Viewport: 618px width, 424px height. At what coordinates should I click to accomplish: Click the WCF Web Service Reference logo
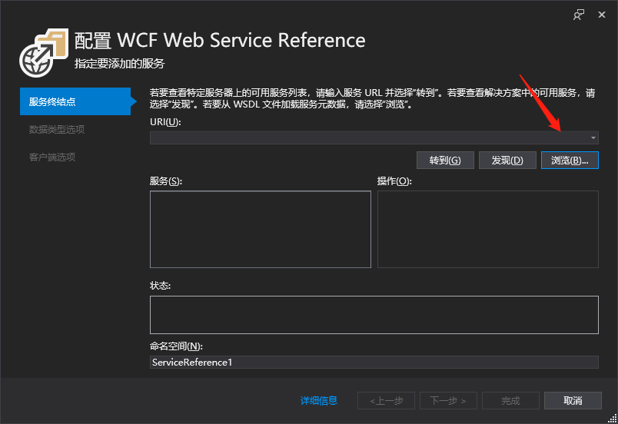coord(44,53)
